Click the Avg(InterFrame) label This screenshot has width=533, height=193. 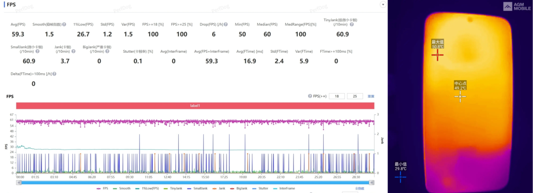click(173, 52)
